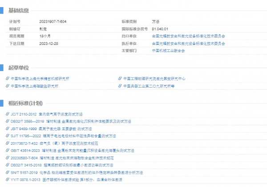Open standard SJ/T 11795—2022 link
Screen dimensions: 267x187
tap(63, 136)
